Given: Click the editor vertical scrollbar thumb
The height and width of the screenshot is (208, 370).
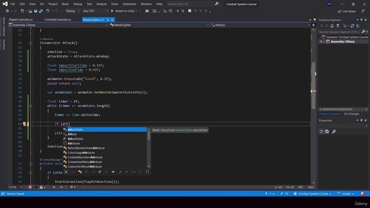Looking at the screenshot, I should [x=313, y=86].
